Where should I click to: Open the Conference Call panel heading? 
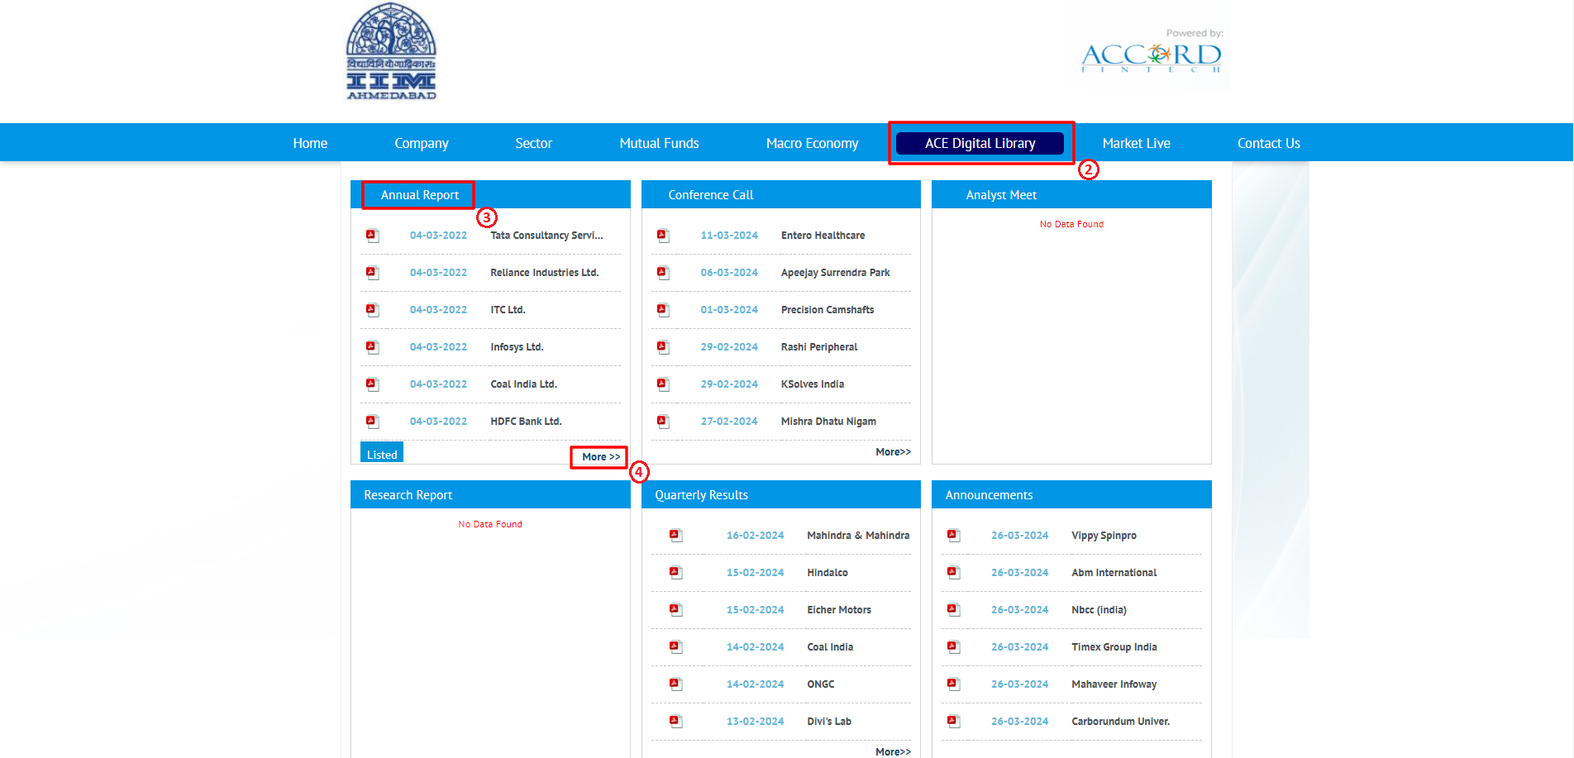[711, 195]
